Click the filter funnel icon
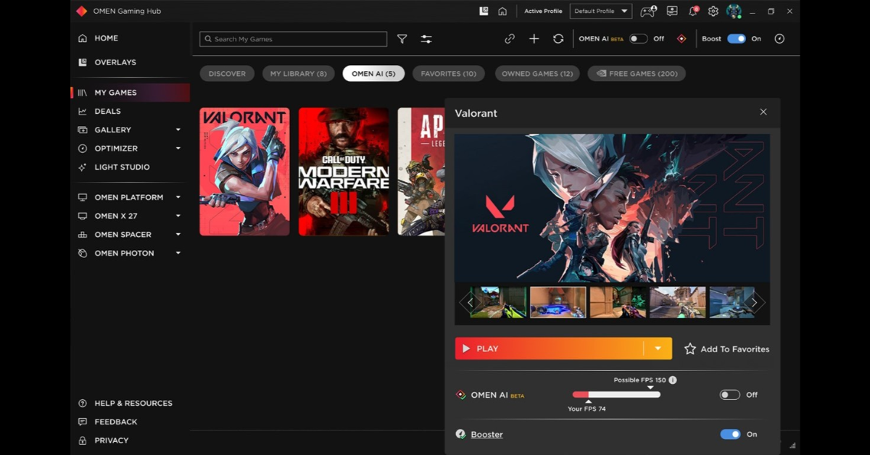The height and width of the screenshot is (455, 870). (x=402, y=39)
